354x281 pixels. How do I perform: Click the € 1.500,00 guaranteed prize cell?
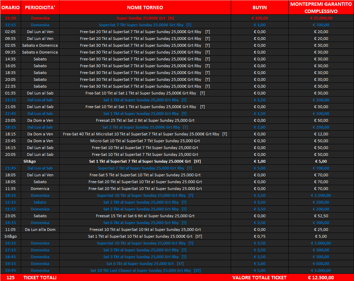[321, 195]
